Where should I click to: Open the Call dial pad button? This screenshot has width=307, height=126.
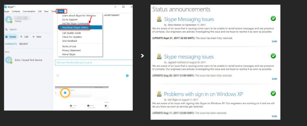coord(24,37)
